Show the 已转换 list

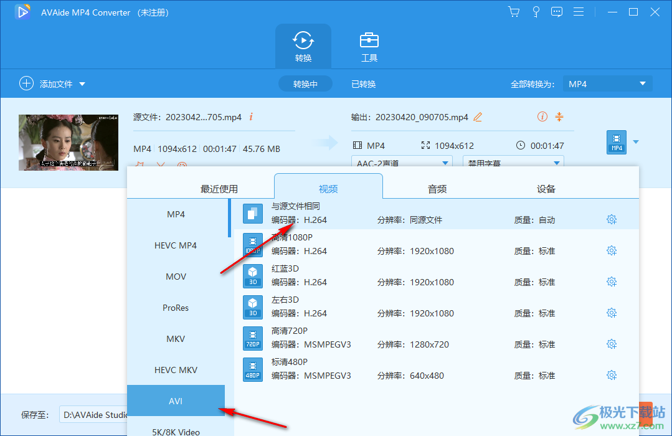[364, 84]
